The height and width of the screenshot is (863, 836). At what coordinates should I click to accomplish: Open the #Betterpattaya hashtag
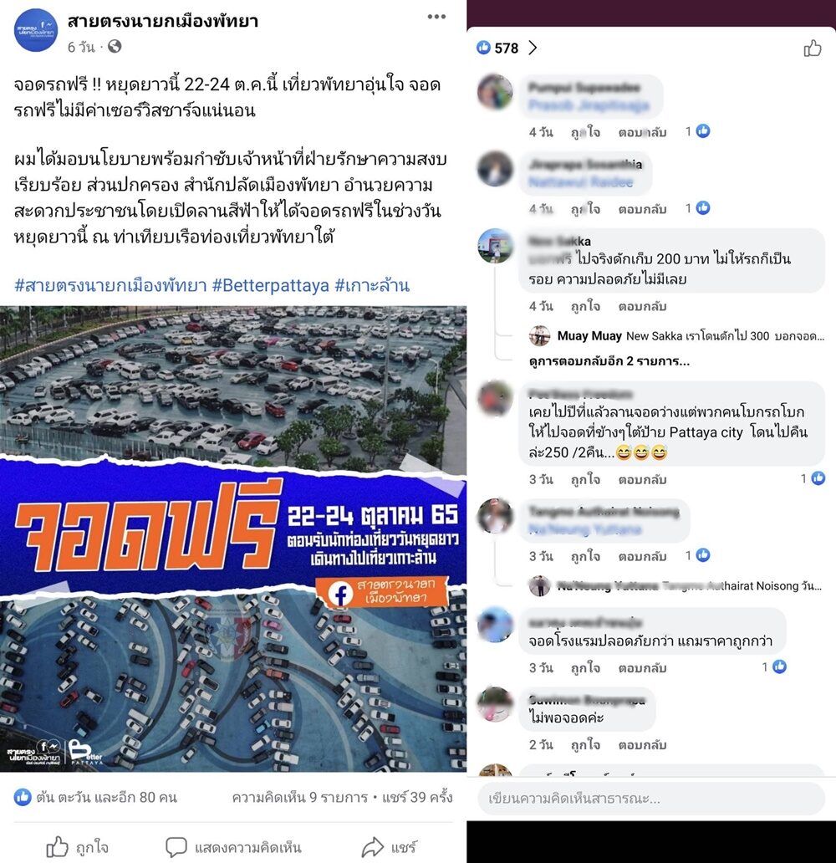[270, 285]
